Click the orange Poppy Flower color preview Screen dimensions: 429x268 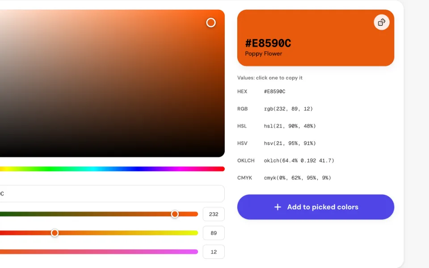[x=315, y=38]
